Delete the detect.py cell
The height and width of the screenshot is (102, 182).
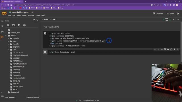pyautogui.click(x=174, y=49)
